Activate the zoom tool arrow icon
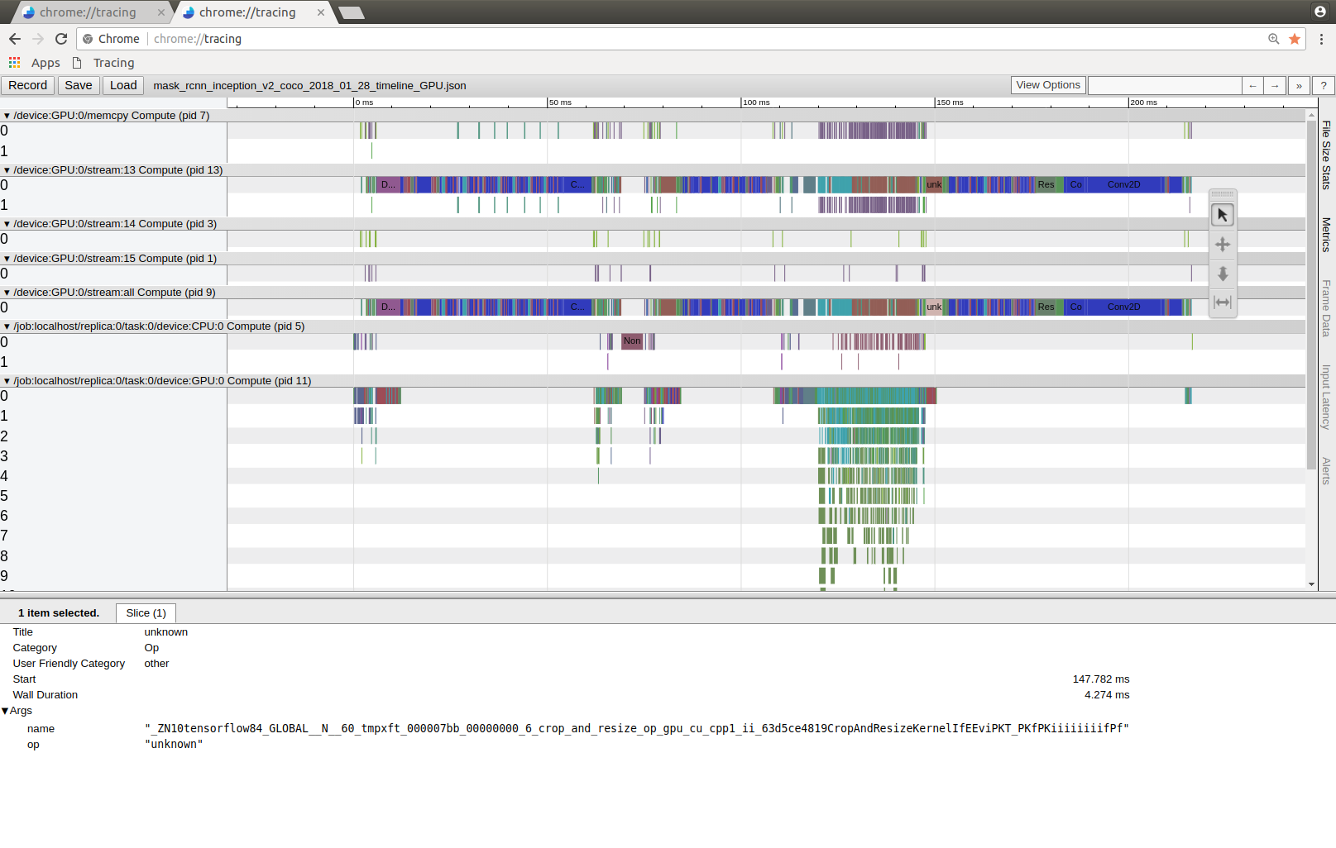 click(x=1222, y=274)
